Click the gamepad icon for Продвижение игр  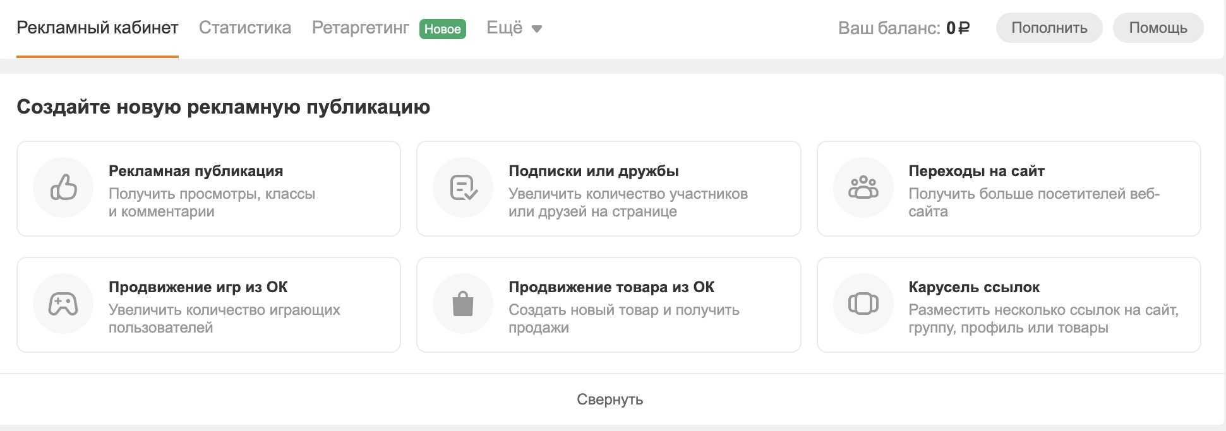point(63,304)
